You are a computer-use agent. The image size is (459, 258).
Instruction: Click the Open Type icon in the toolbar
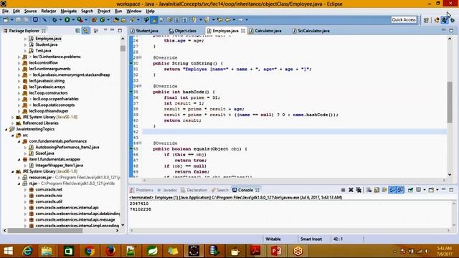coord(116,19)
